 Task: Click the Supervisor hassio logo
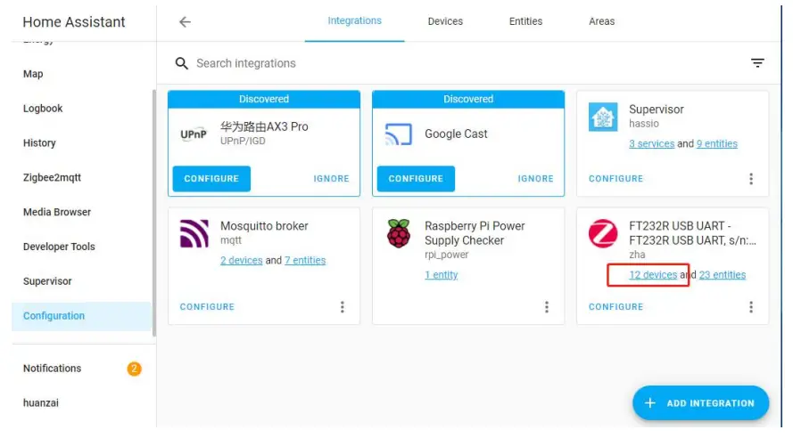click(603, 118)
